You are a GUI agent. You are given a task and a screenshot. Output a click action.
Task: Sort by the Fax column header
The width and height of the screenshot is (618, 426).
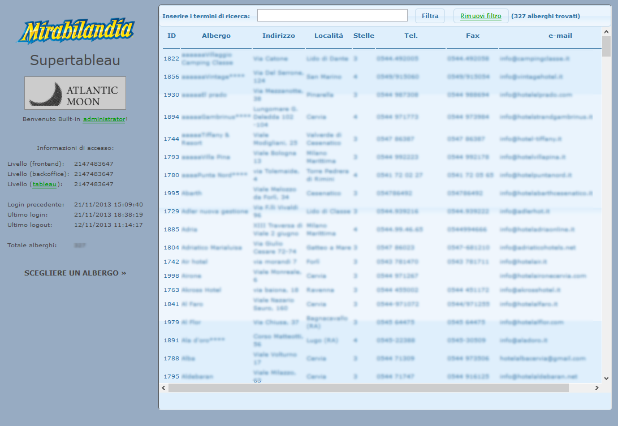[473, 36]
